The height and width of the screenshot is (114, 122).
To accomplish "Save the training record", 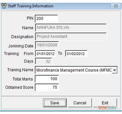I will tap(55, 103).
